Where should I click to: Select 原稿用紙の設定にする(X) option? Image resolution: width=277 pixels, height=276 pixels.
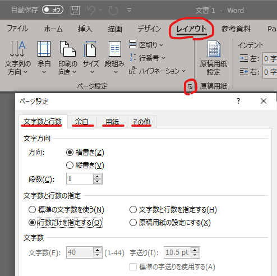133,223
